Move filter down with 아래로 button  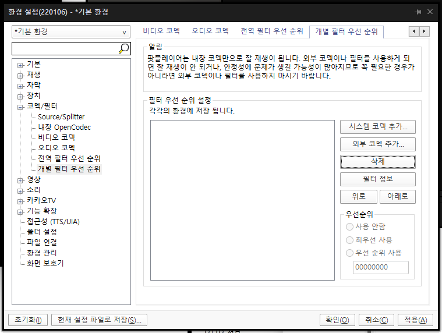(x=398, y=196)
